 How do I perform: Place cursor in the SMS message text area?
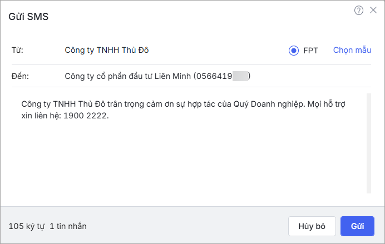[x=189, y=156]
